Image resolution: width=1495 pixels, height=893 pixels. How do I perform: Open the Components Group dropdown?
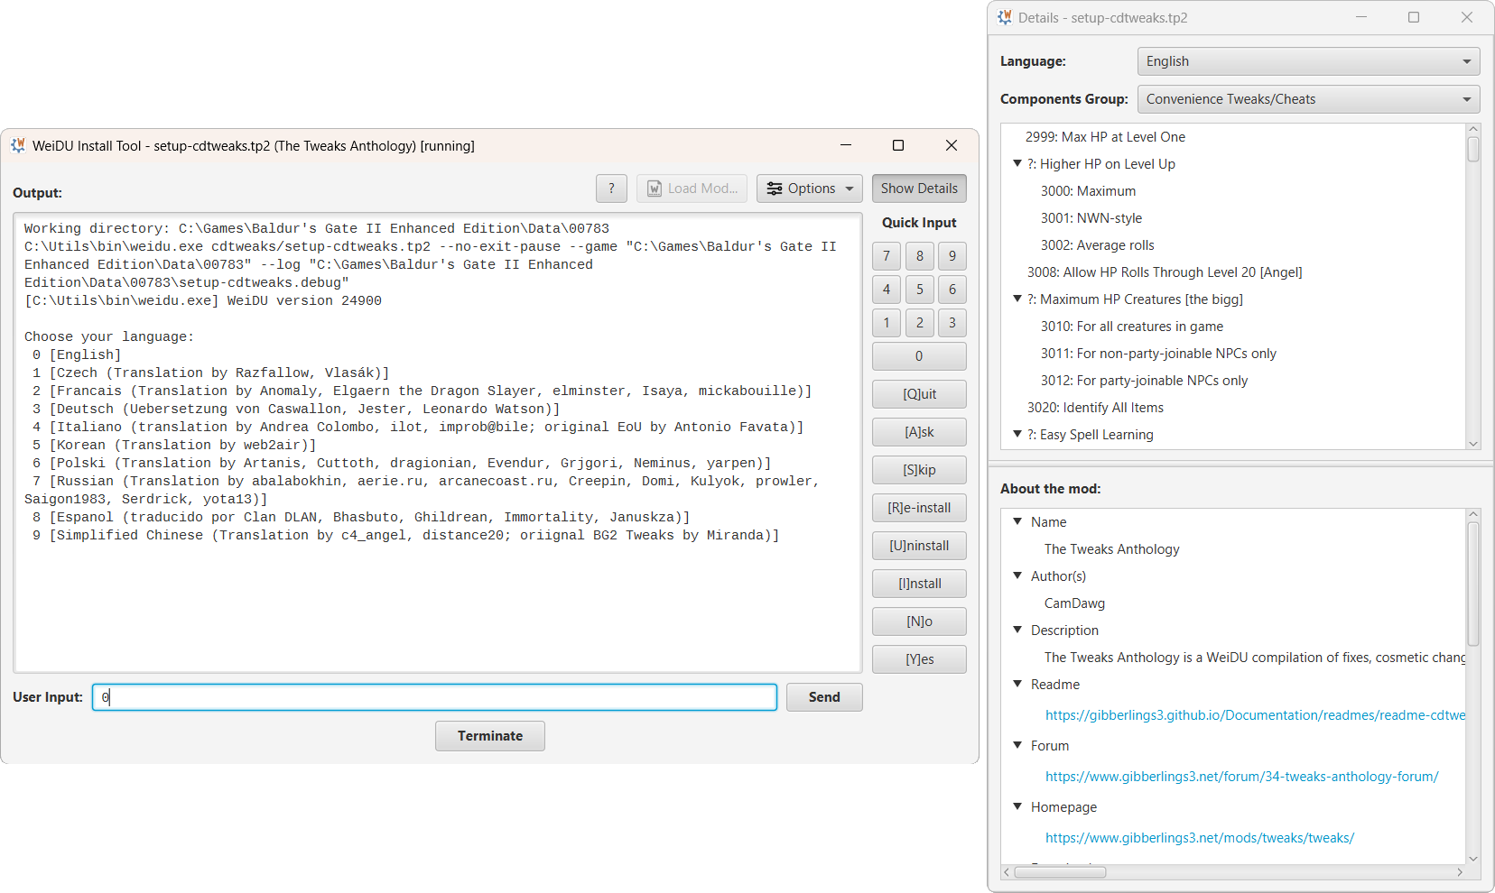tap(1308, 99)
